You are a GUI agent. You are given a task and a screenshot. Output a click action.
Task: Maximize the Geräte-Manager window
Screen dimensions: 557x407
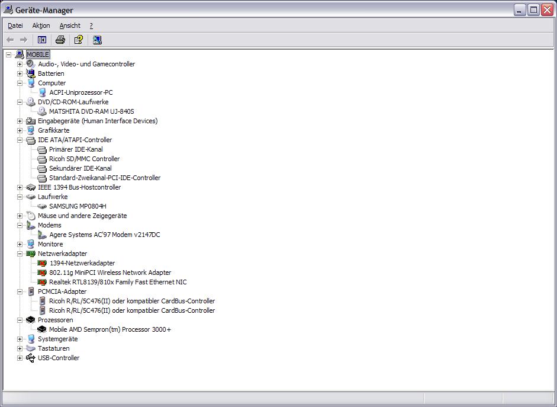[533, 10]
